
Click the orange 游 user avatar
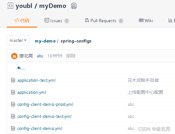coord(14,56)
